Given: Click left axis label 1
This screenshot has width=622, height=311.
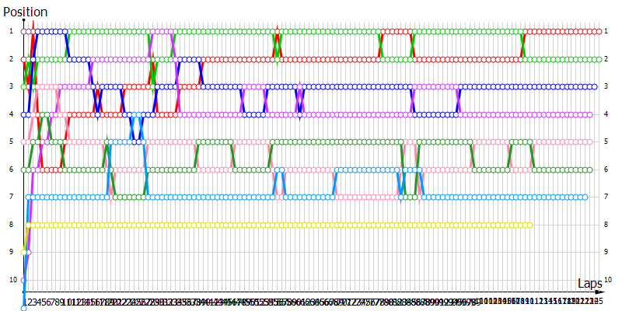Looking at the screenshot, I should coord(11,31).
